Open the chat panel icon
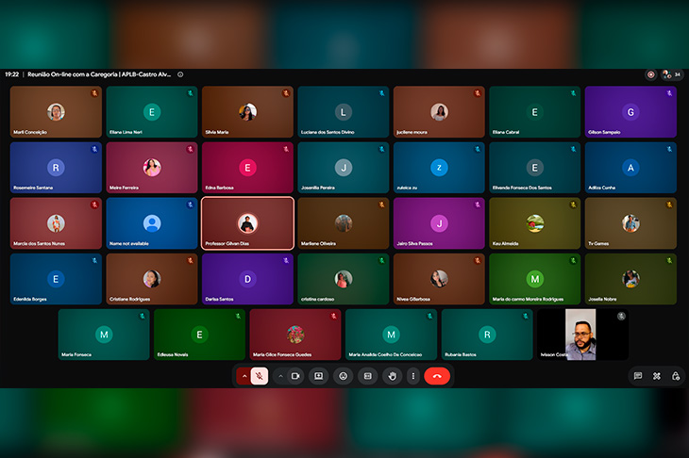This screenshot has height=458, width=689. coord(638,376)
